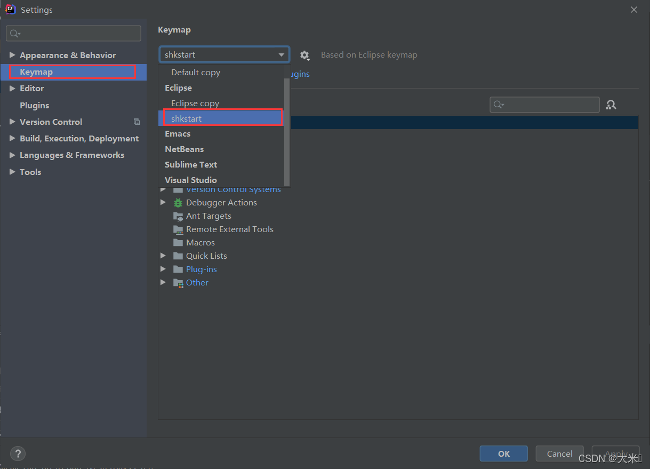Click search magnifier in settings search box
The image size is (650, 469).
(x=14, y=33)
